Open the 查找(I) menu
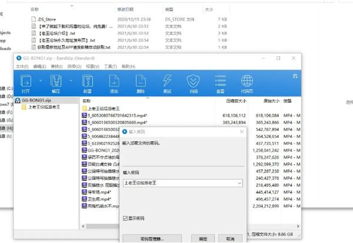The image size is (353, 243). pyautogui.click(x=57, y=66)
